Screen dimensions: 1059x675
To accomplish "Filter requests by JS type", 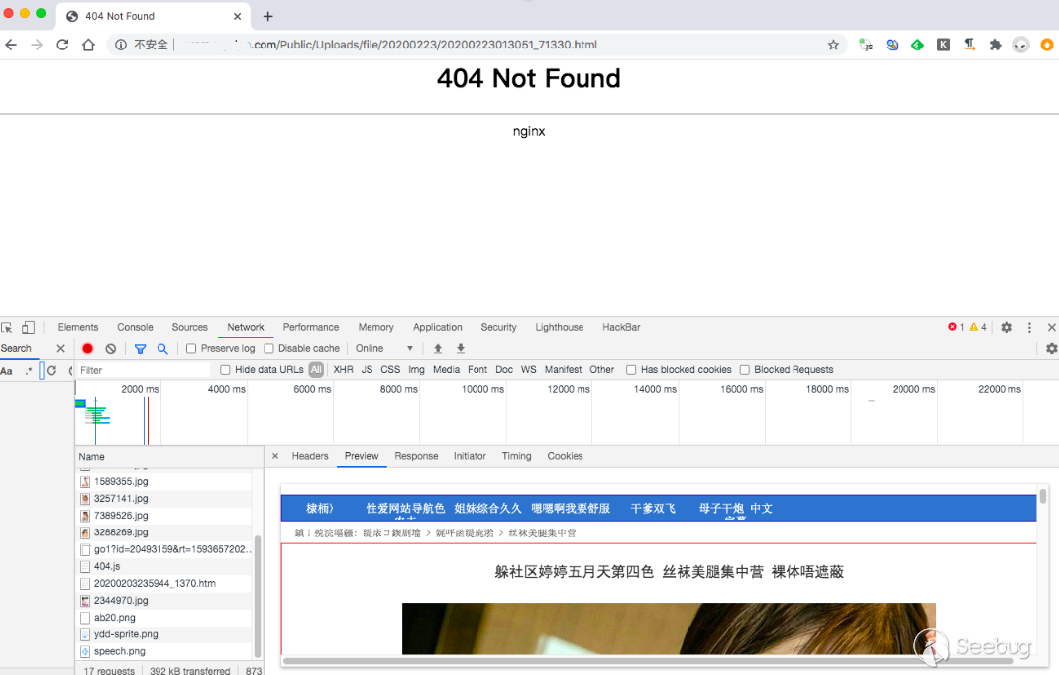I will [367, 370].
